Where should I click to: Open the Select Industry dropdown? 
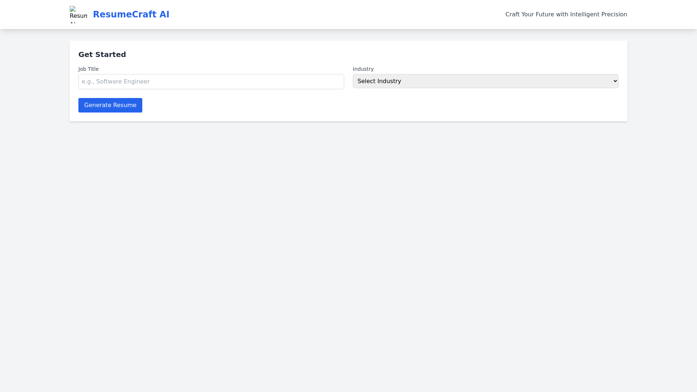point(486,81)
